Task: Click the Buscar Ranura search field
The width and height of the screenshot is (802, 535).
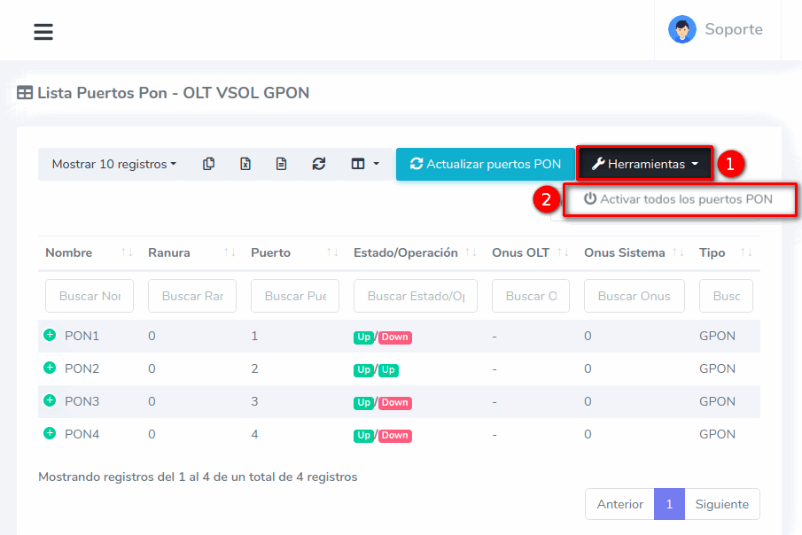Action: click(192, 296)
